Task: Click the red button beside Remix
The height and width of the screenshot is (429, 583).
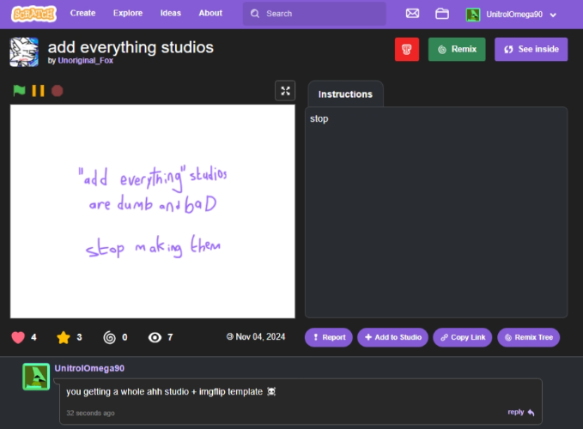Action: click(407, 50)
